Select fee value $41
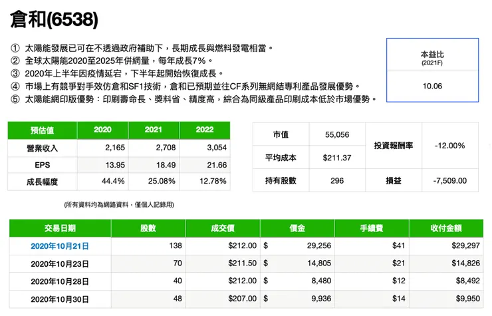492x316 pixels. [x=398, y=245]
